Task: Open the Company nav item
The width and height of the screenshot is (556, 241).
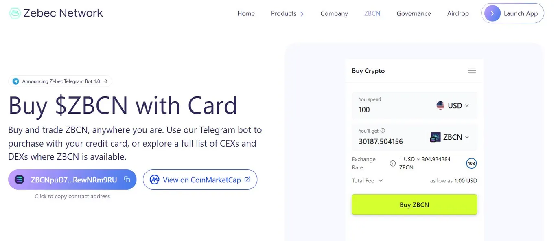Action: (x=334, y=13)
